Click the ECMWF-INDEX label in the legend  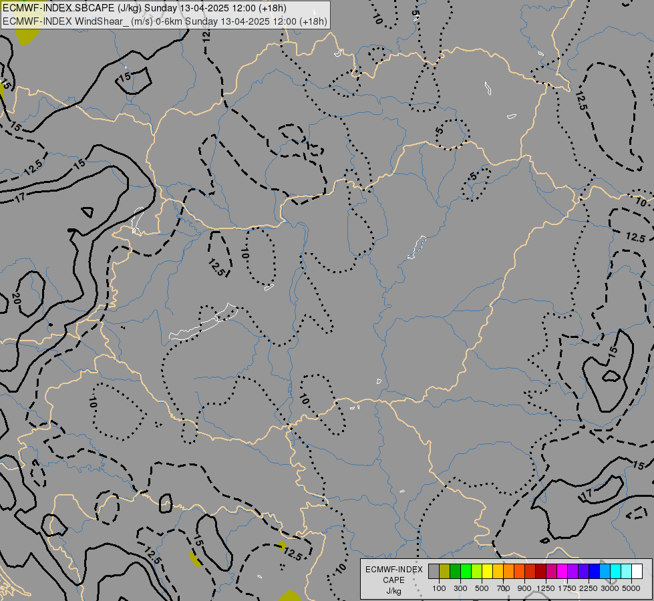pos(394,570)
